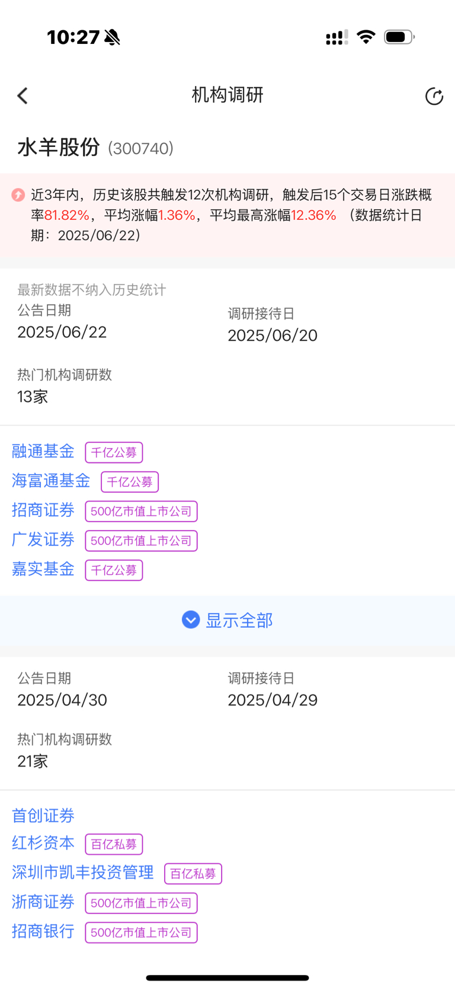Tap 千亿公募 tag beside 融通基金
The height and width of the screenshot is (990, 455).
[x=114, y=452]
